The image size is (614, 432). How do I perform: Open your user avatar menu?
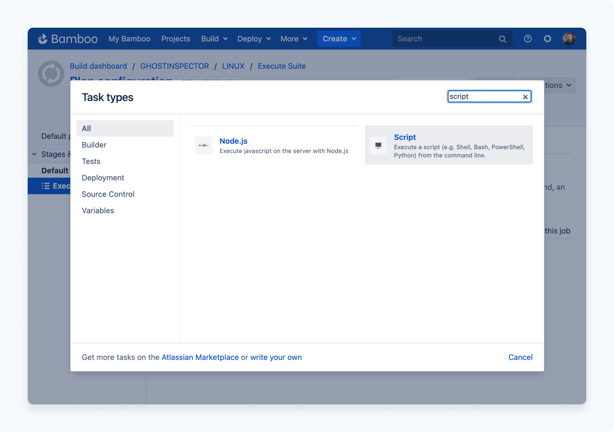tap(569, 38)
